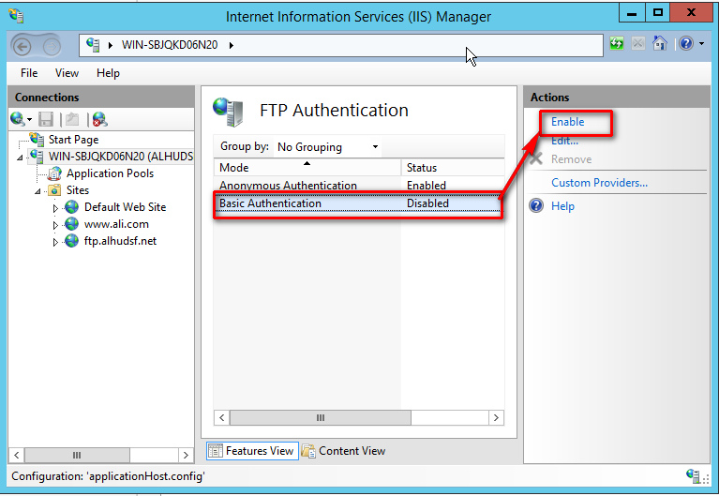Click the Enable action link
Image resolution: width=719 pixels, height=496 pixels.
coord(567,122)
